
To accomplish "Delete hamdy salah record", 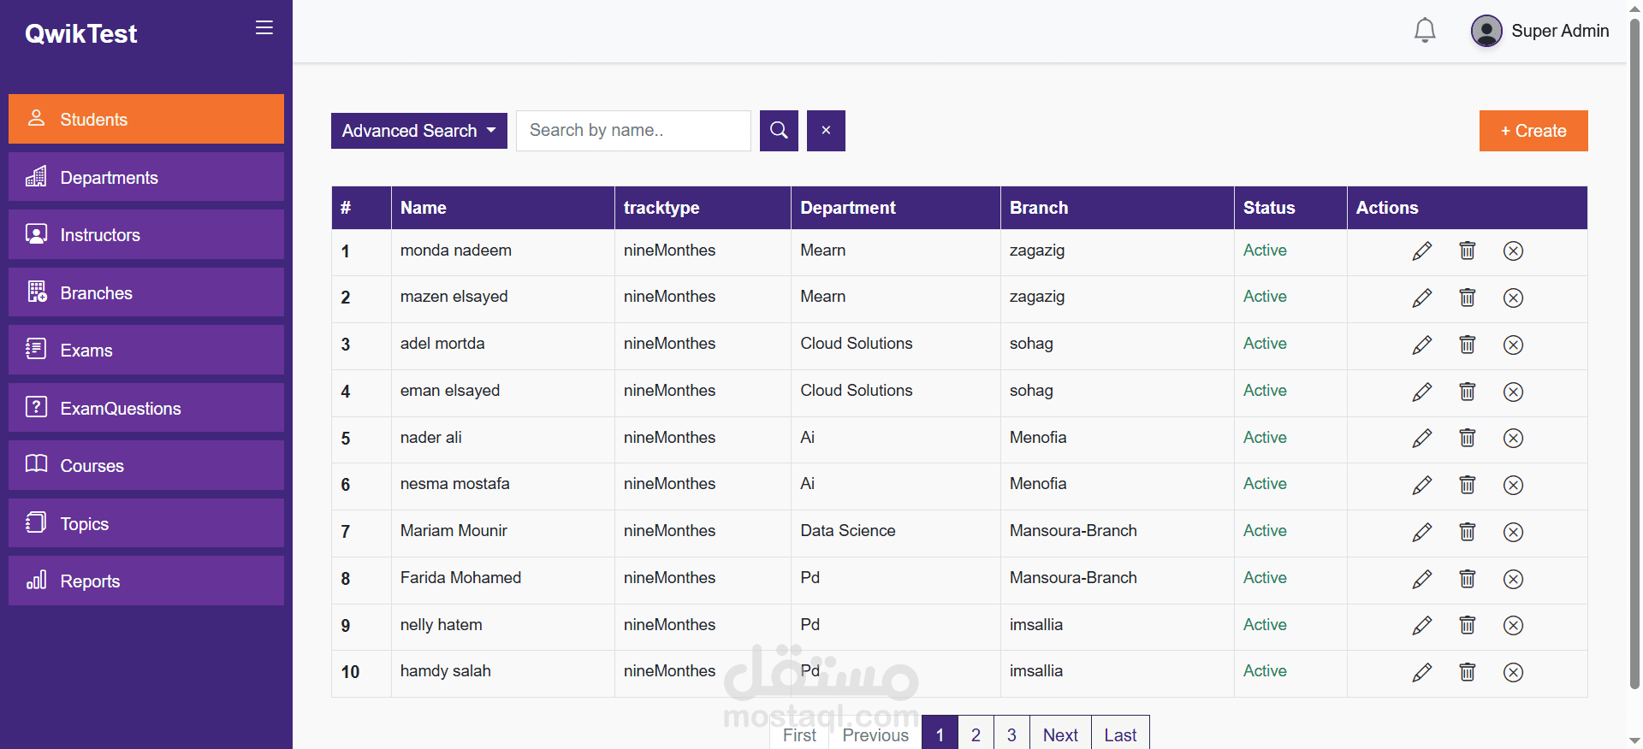I will [x=1468, y=672].
